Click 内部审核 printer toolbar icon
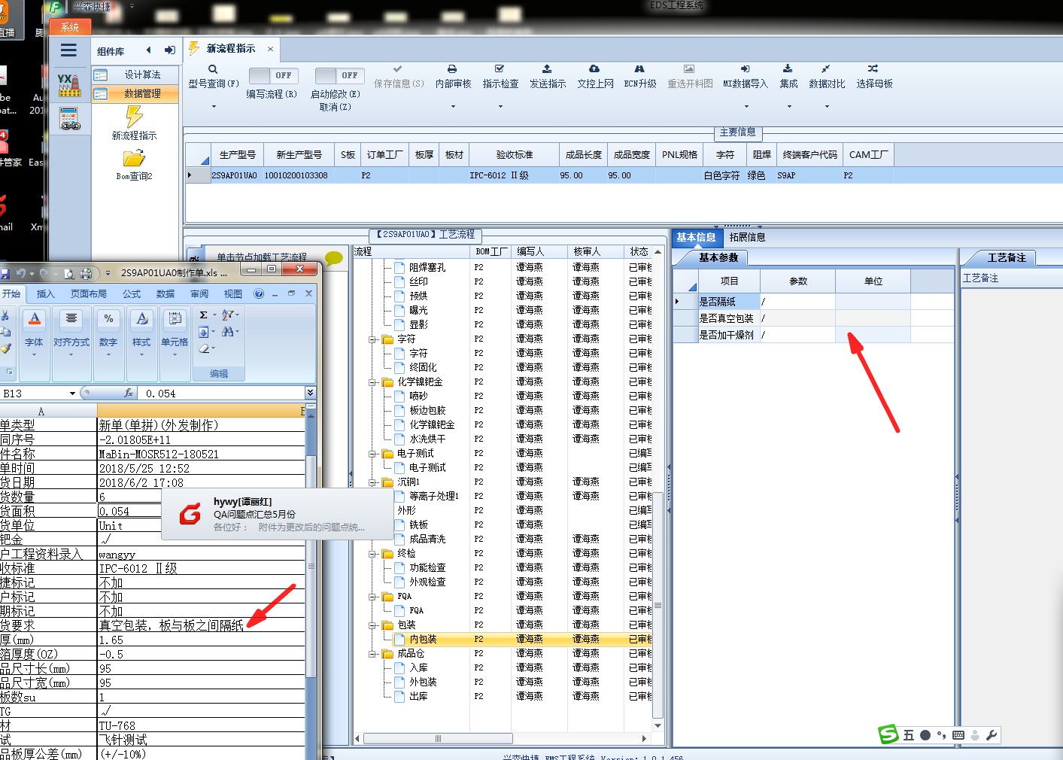This screenshot has width=1063, height=760. (x=452, y=68)
